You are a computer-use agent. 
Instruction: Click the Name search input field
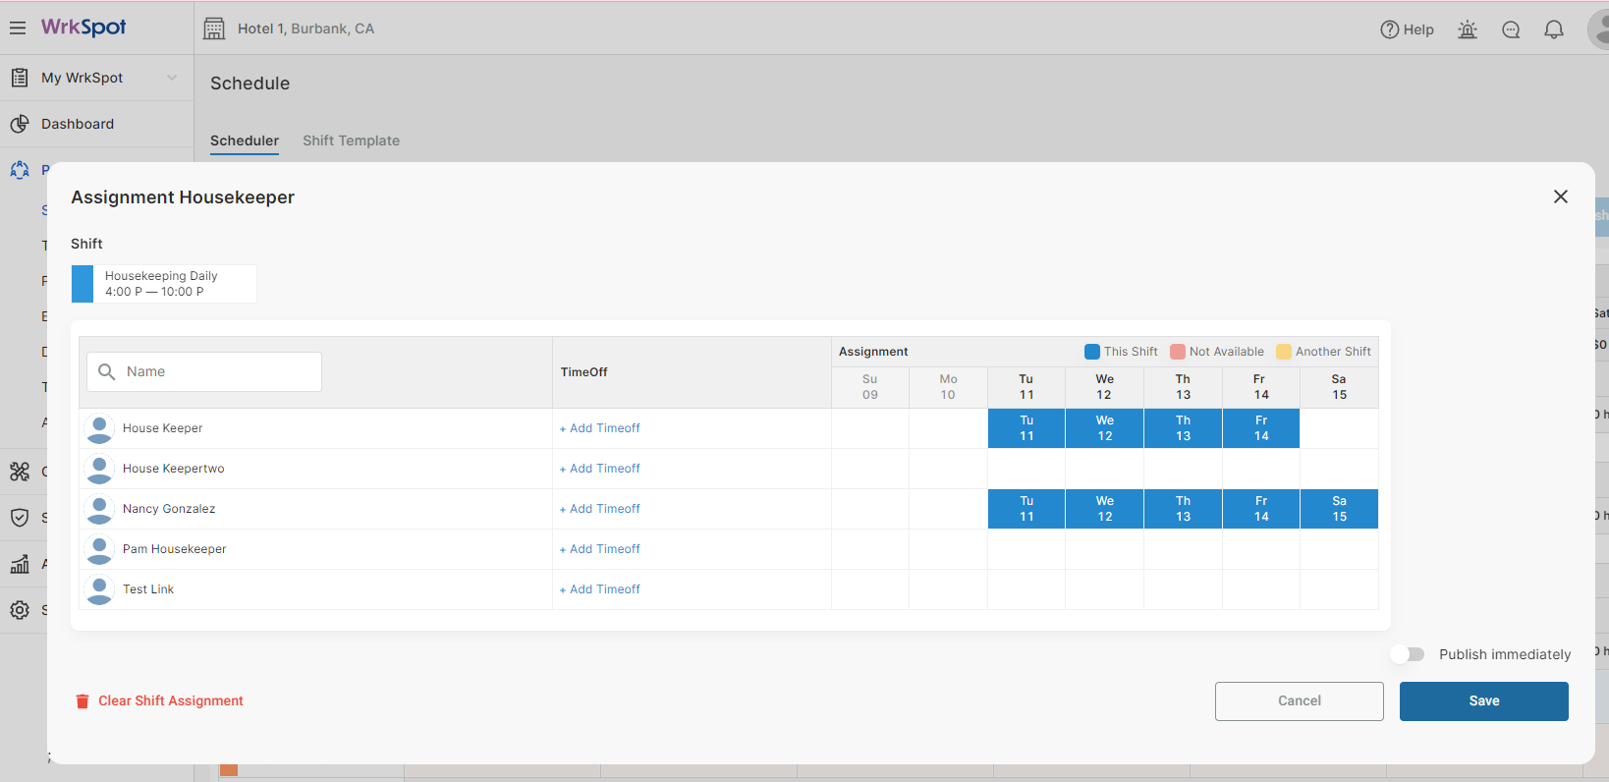[x=204, y=371]
